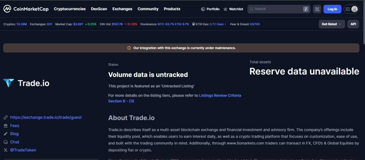Expand the Get listed dropdown
The image size is (365, 160).
click(331, 24)
